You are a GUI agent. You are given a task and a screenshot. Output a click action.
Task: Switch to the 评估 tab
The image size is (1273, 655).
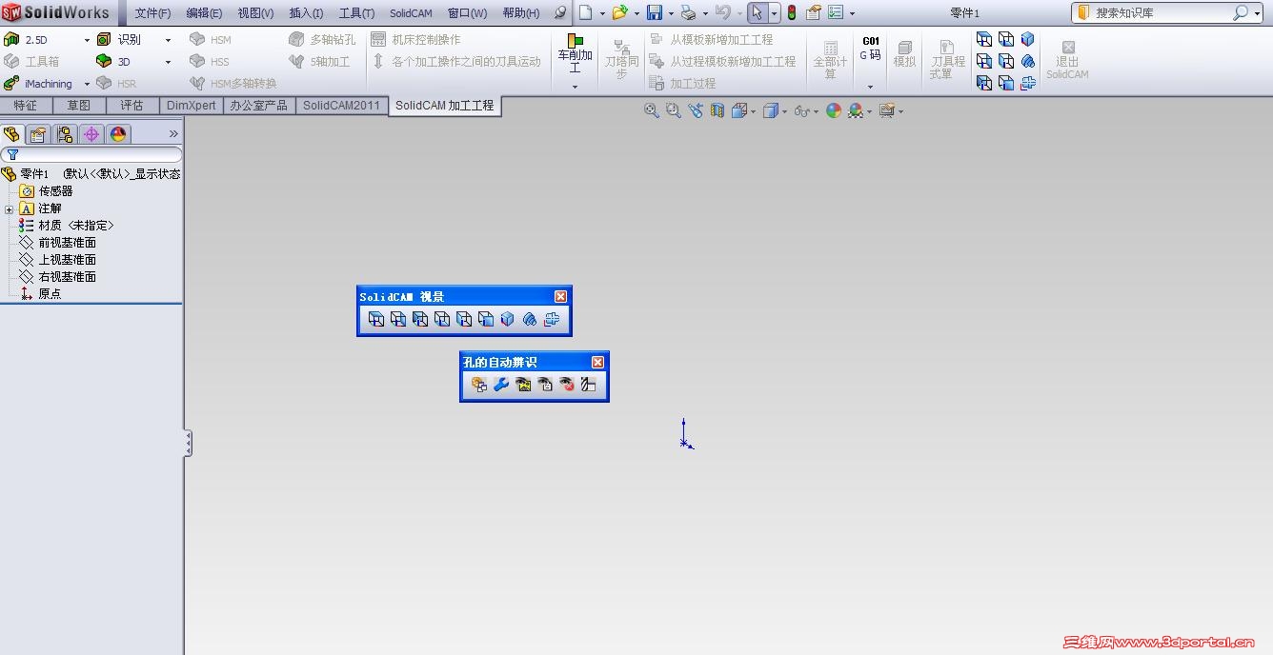[132, 106]
